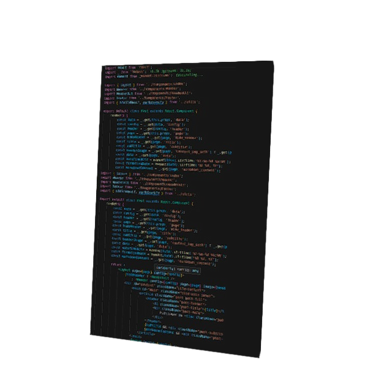
Task: Click the "return (" statement line
Action: 117,265
